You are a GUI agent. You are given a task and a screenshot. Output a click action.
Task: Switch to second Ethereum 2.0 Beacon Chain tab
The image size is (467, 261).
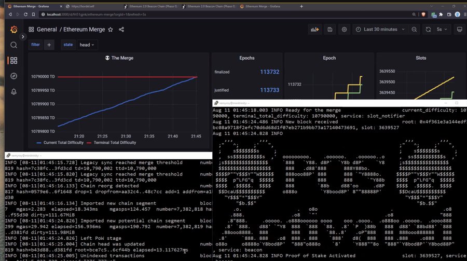209,6
